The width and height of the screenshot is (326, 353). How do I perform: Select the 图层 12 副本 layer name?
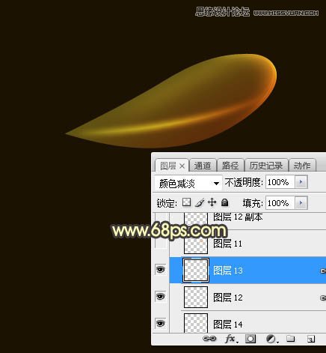(238, 217)
